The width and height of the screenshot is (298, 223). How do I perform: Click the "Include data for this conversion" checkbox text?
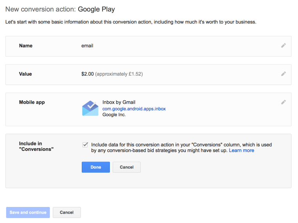181,145
